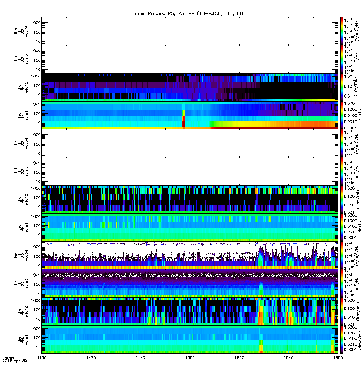Click the 'the fbk edc12' panel label

coord(23,311)
